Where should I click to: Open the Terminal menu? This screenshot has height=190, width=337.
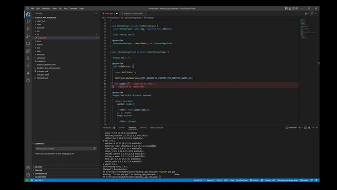74,8
